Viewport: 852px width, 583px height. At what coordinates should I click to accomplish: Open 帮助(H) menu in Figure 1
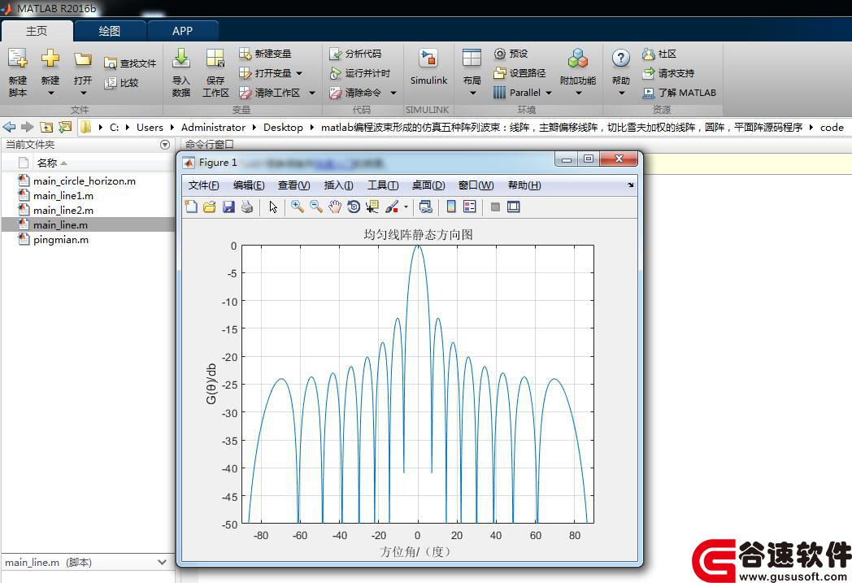(x=524, y=185)
